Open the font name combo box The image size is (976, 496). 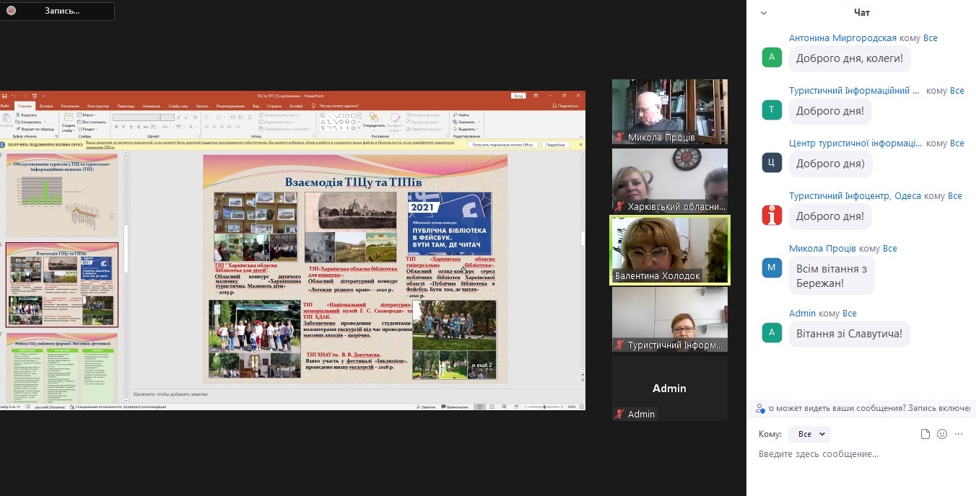click(136, 117)
